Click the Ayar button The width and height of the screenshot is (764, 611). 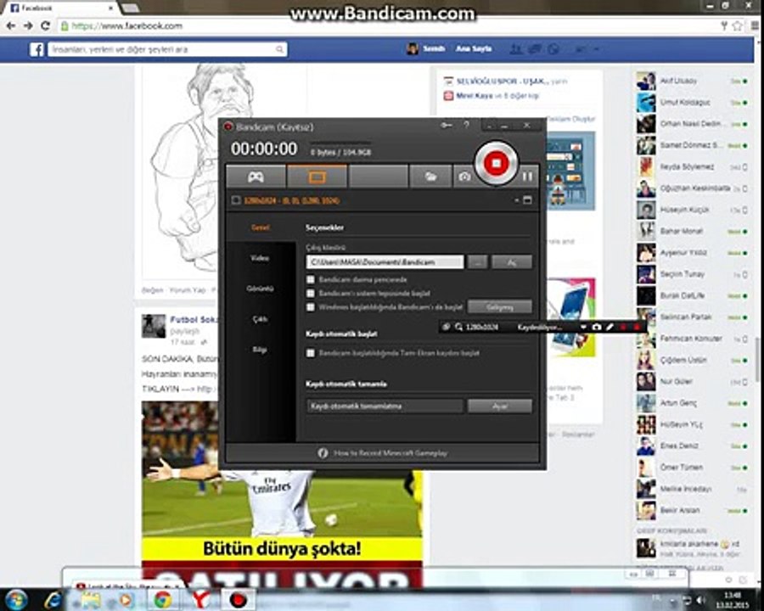(500, 406)
